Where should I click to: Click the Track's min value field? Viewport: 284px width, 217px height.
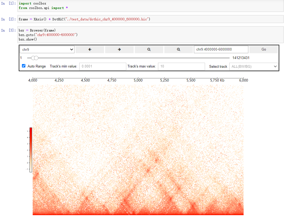click(x=103, y=66)
